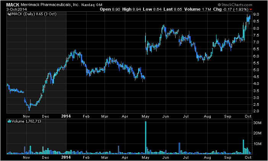Click the Sep label under the volume panel
The height and width of the screenshot is (161, 268).
(228, 158)
